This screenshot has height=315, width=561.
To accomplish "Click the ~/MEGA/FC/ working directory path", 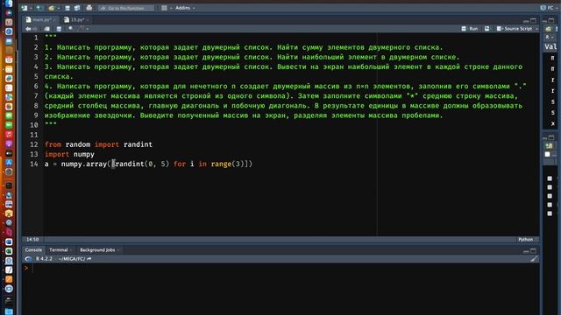I will 72,259.
